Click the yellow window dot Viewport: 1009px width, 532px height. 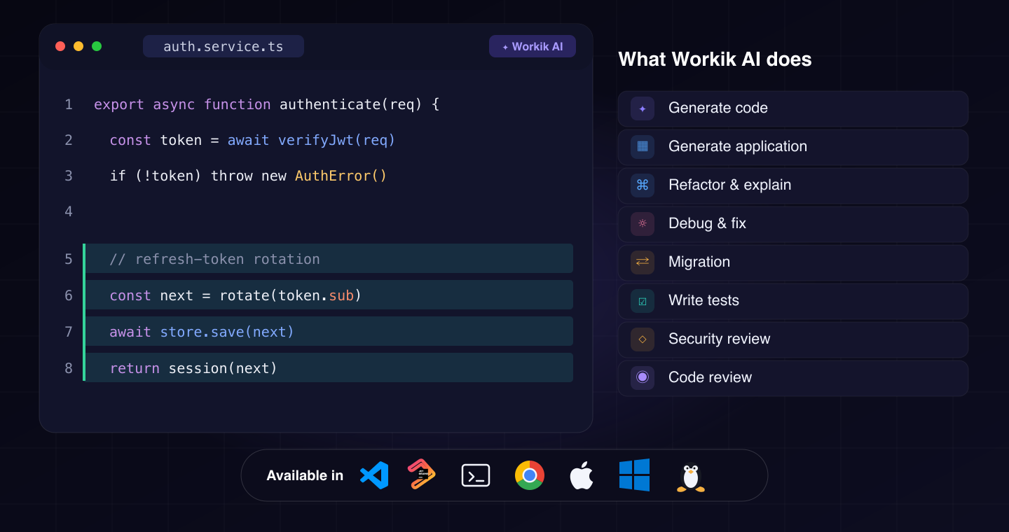click(78, 46)
